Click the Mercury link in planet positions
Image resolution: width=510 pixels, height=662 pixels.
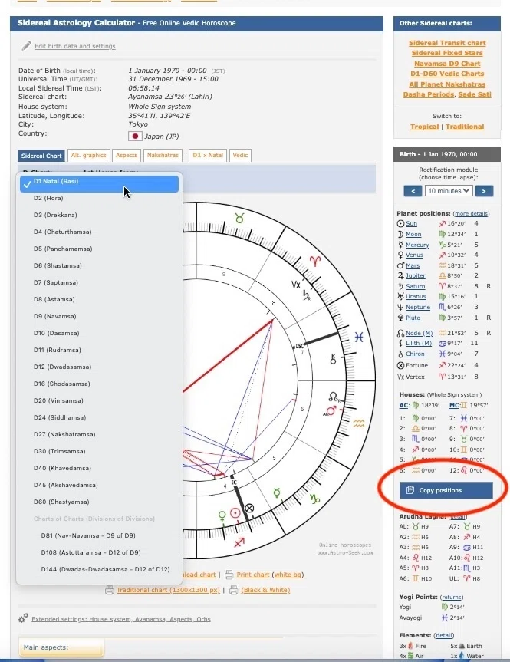click(417, 245)
